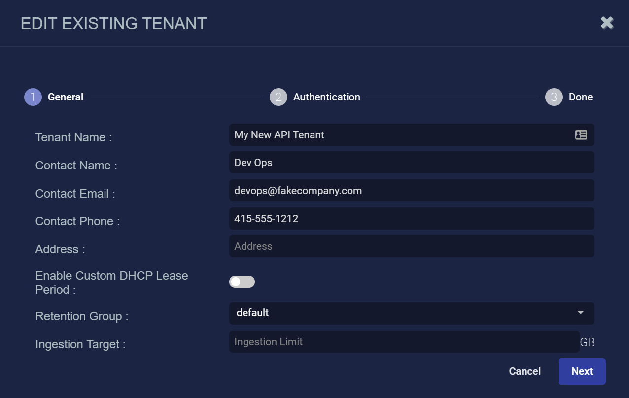The image size is (629, 398).
Task: Enable the Custom DHCP Lease Period toggle
Action: pyautogui.click(x=242, y=282)
